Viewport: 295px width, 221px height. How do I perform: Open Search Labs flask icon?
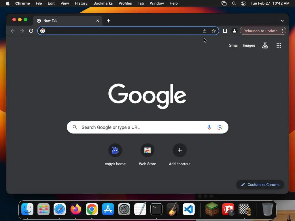[x=265, y=45]
